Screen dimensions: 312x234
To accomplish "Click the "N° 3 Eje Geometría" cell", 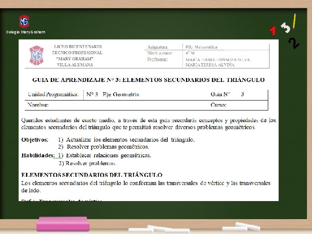I will coord(113,94).
